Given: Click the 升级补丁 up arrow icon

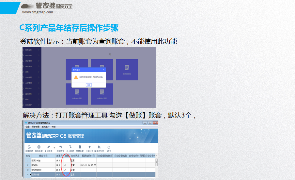Looking at the screenshot, I should point(90,147).
